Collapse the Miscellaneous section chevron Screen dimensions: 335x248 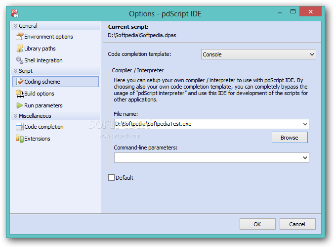[x=15, y=116]
